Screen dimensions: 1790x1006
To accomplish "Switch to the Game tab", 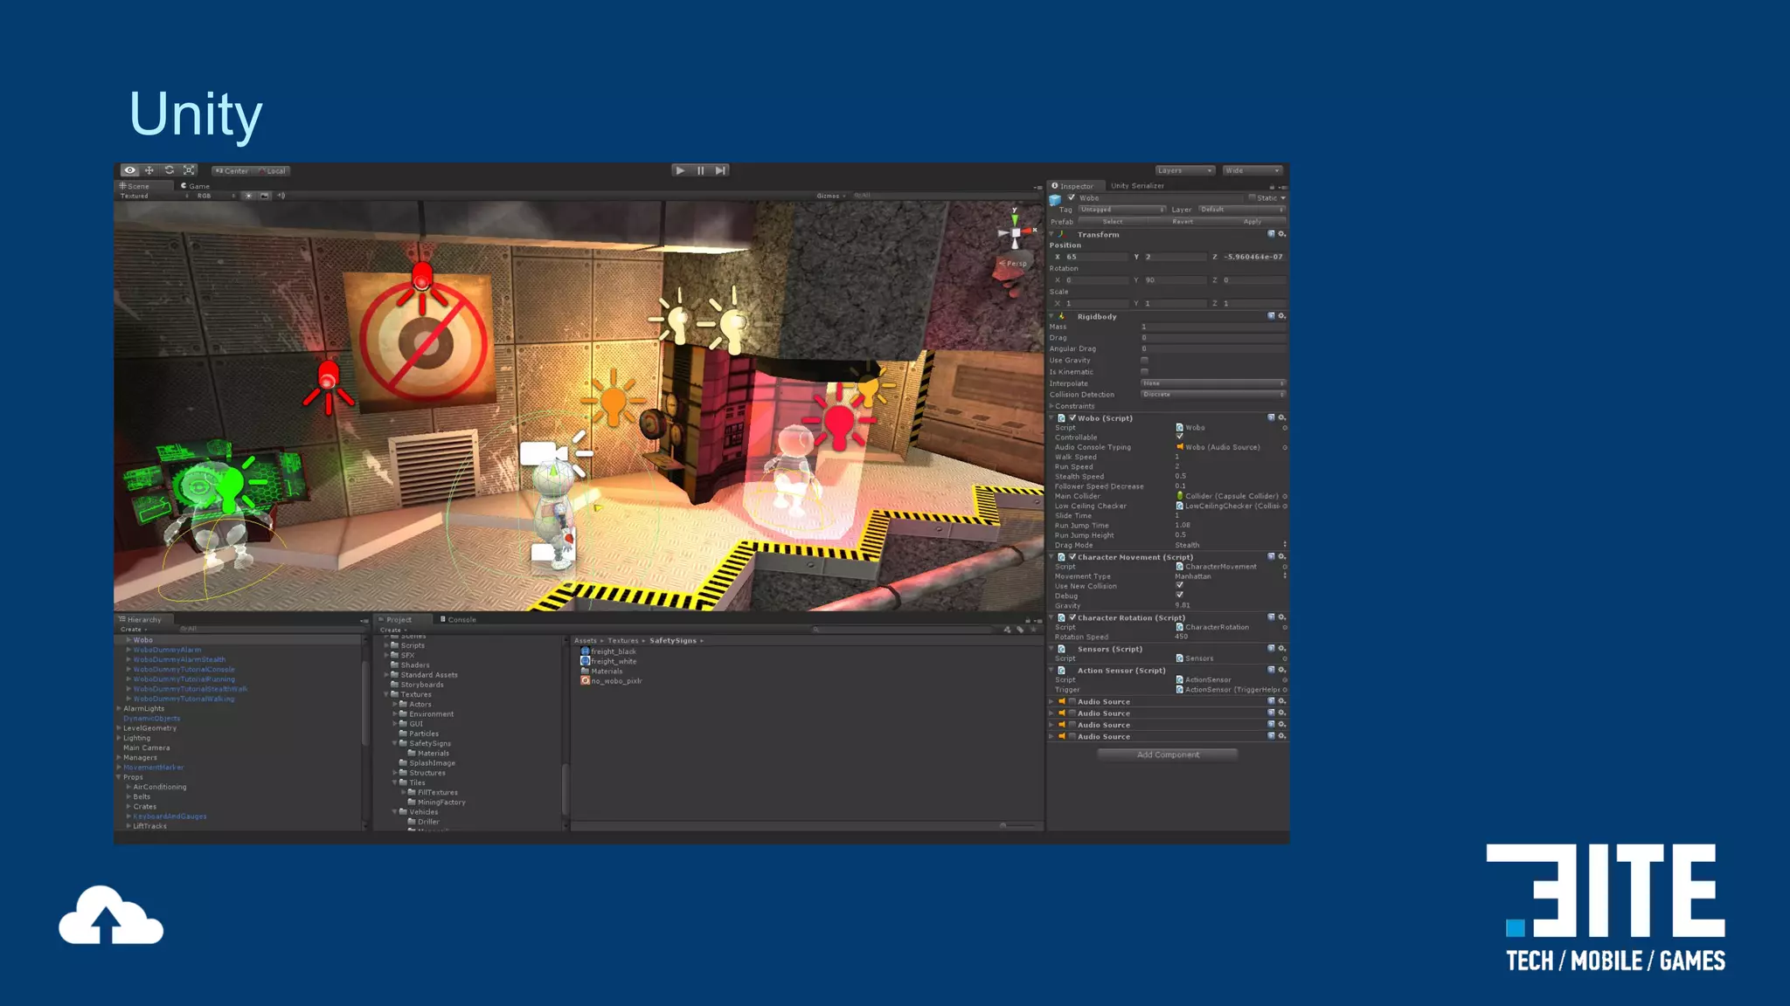I will click(x=195, y=186).
